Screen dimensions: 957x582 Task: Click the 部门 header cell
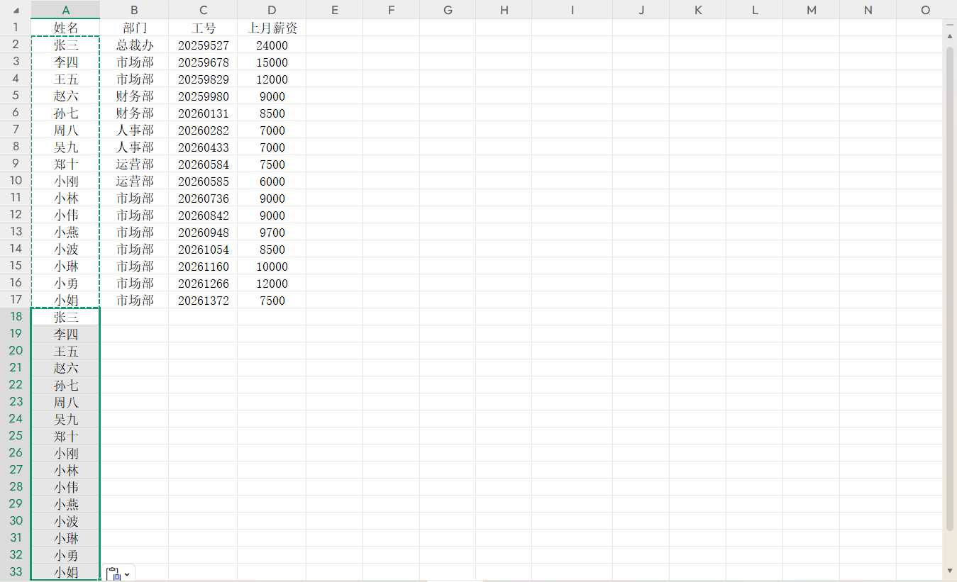click(x=134, y=28)
